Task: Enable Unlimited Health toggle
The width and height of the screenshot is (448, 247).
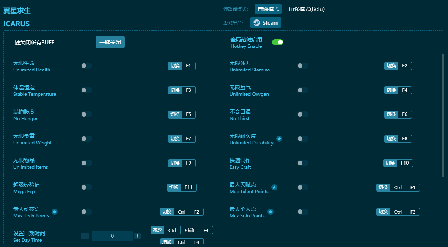Action: (86, 66)
